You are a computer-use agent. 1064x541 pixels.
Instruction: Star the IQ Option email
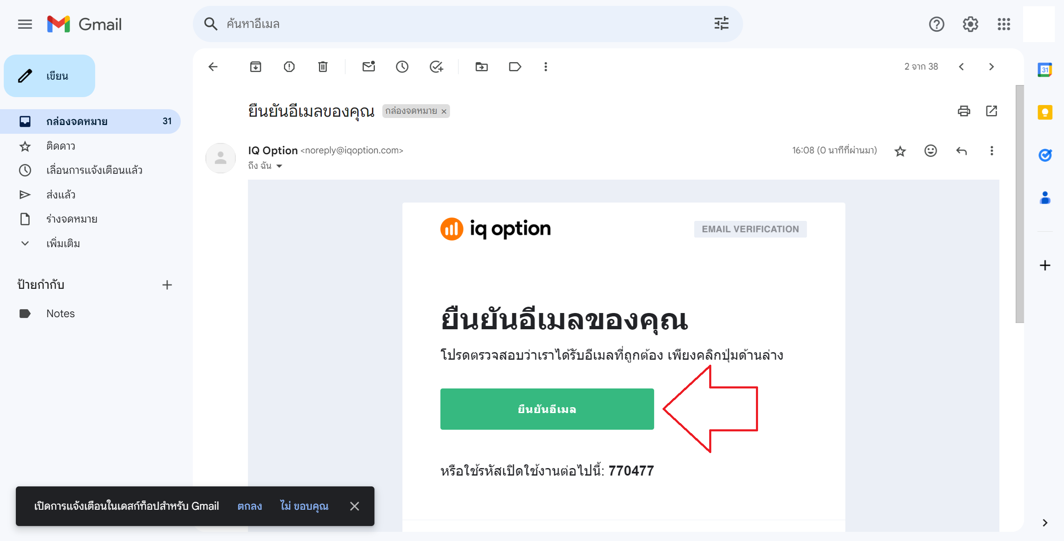900,151
